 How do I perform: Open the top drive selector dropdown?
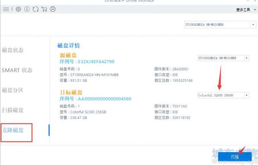click(x=220, y=25)
